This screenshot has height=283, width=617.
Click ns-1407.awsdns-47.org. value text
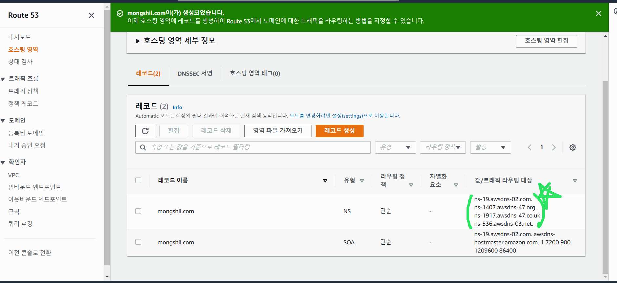pyautogui.click(x=505, y=207)
